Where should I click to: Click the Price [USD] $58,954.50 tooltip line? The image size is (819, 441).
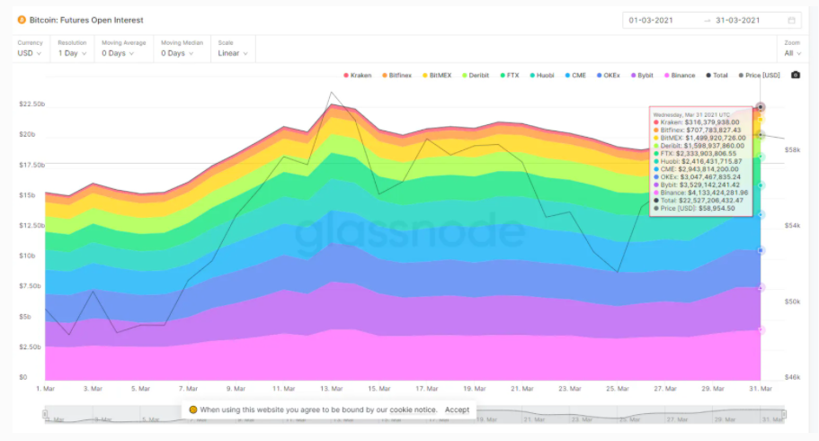(694, 208)
